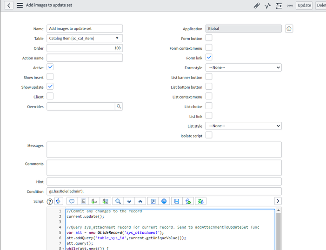Enable the Isolate script checkbox
Screen dimensions: 326x250
(209, 135)
